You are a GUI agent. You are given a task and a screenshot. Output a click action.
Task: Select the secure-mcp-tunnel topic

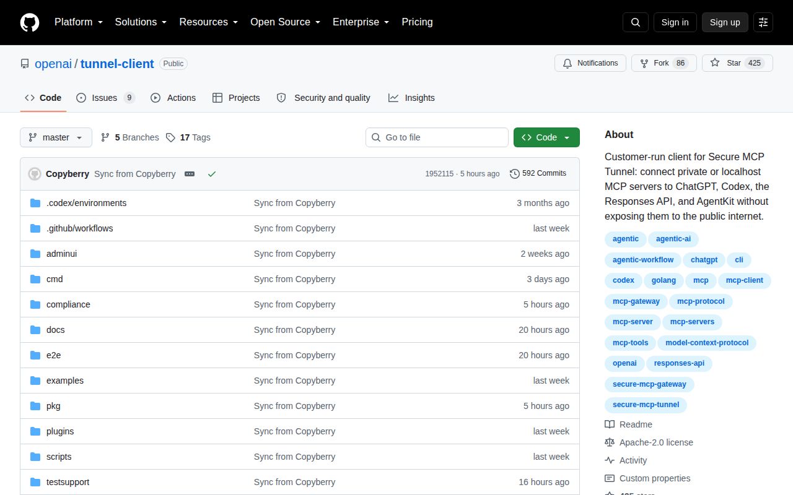click(x=646, y=405)
